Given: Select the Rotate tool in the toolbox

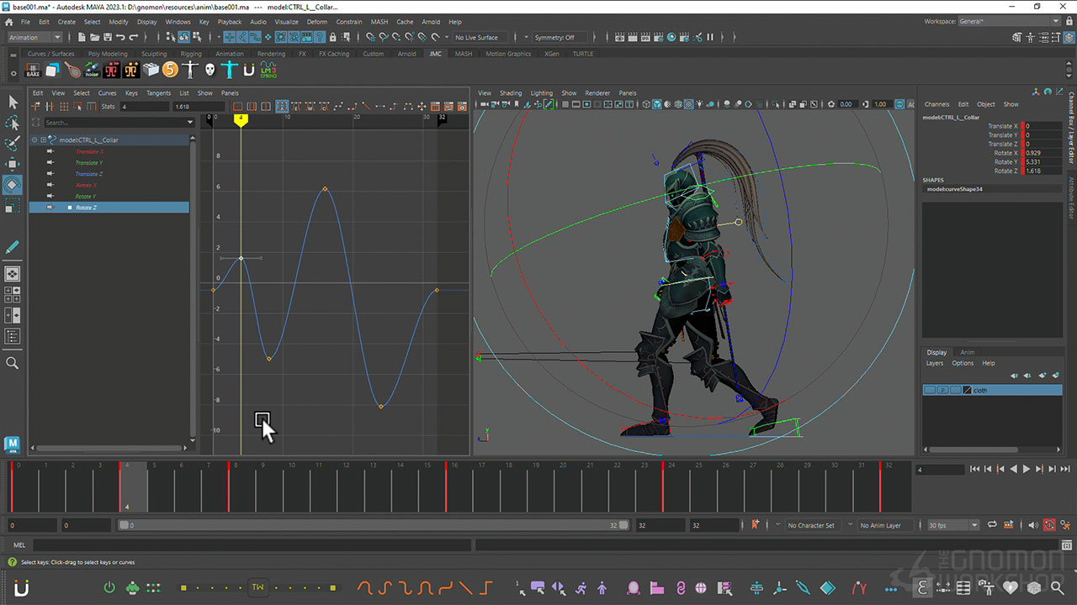Looking at the screenshot, I should 13,184.
